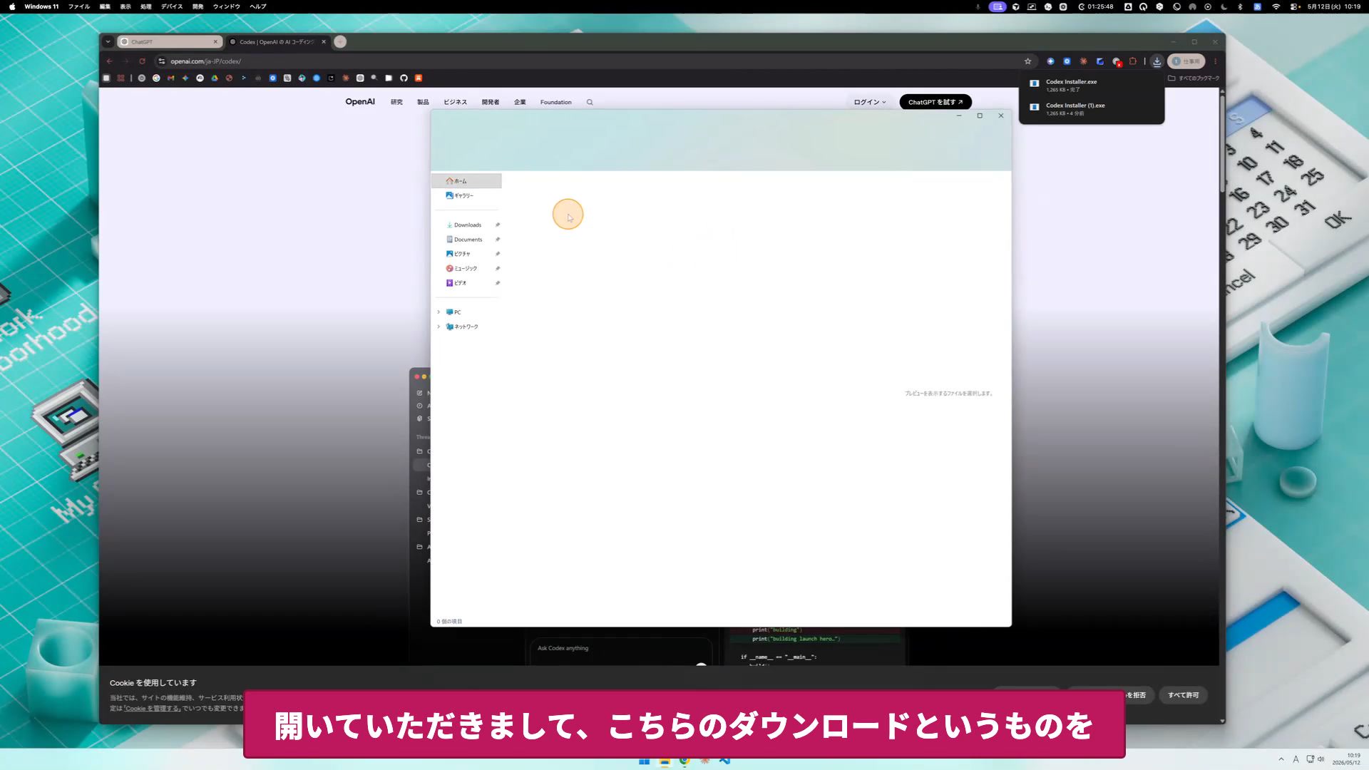Open the orange bookmark icon at bar end

pos(419,78)
